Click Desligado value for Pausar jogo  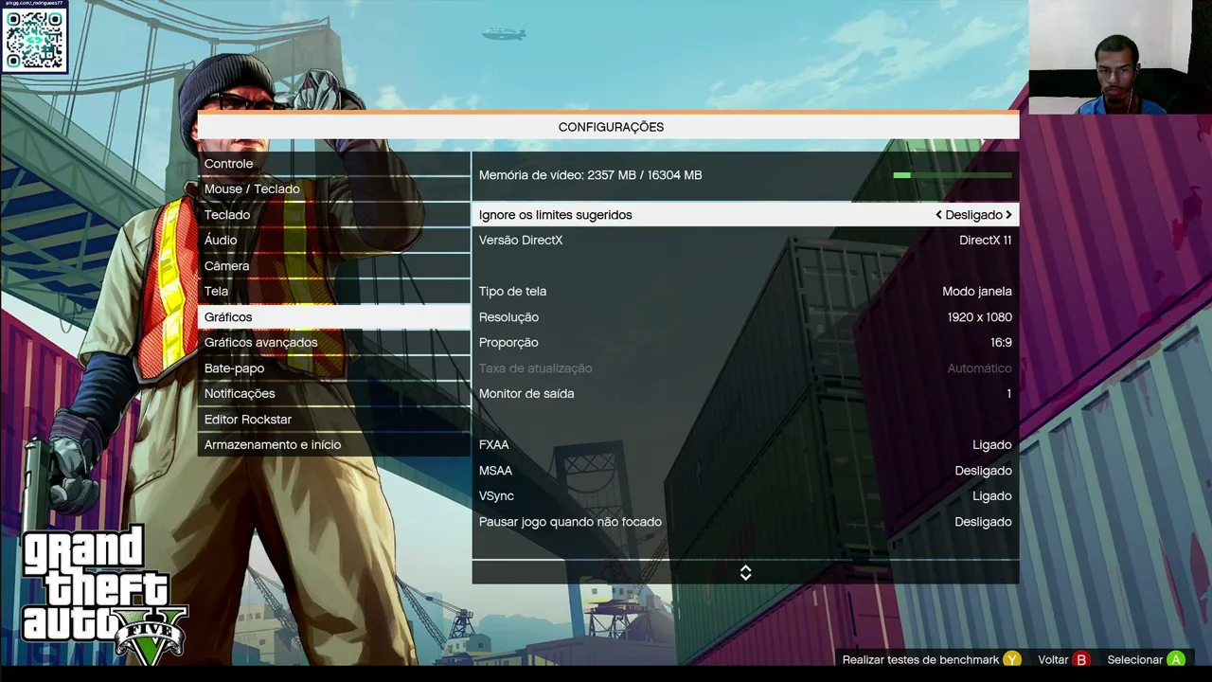(983, 522)
